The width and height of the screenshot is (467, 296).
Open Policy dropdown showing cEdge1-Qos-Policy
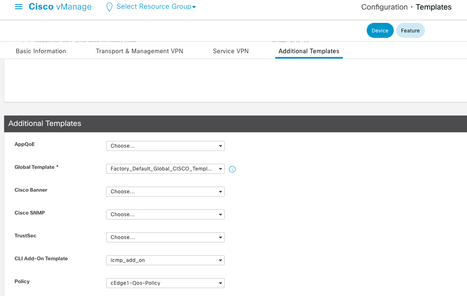[x=165, y=283]
